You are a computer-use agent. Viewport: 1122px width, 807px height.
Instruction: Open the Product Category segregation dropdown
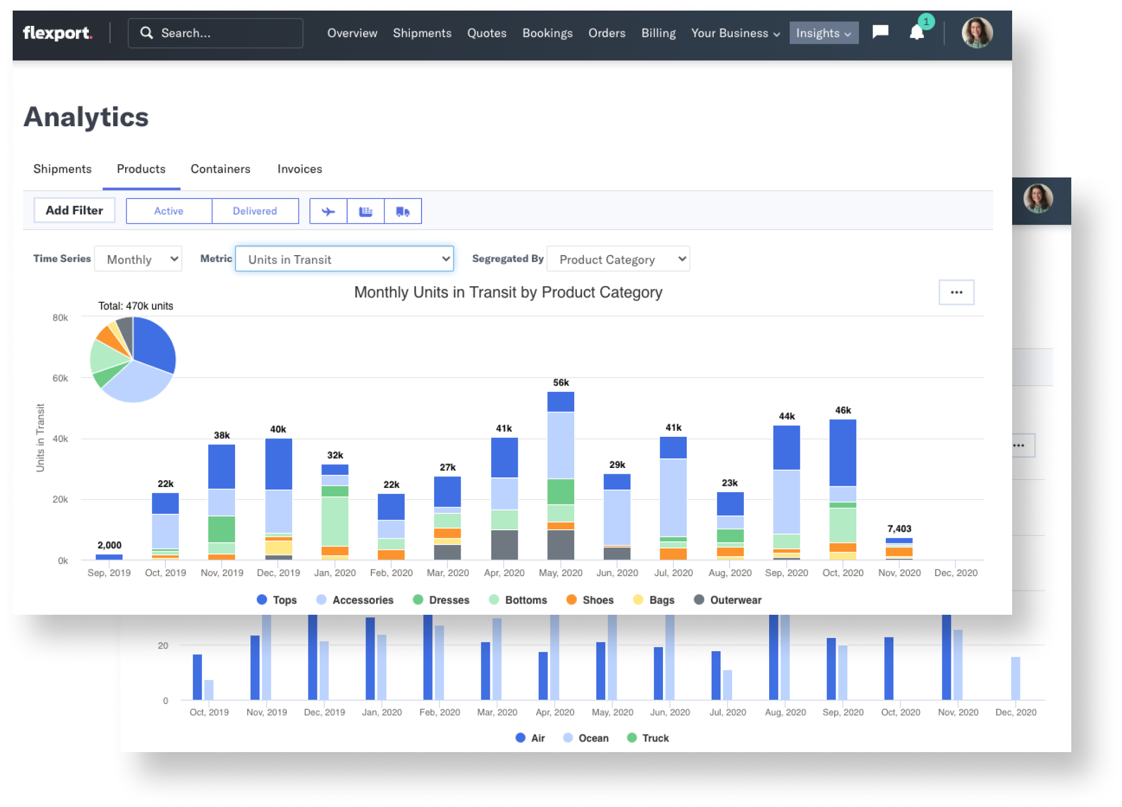click(x=618, y=259)
